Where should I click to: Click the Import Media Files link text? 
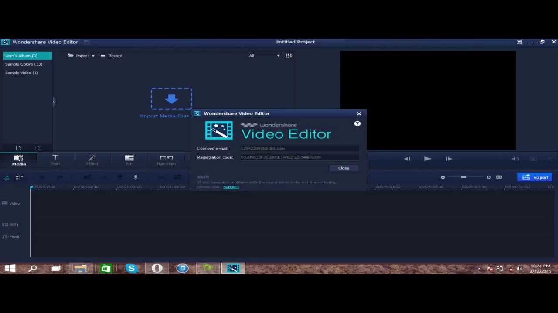click(x=164, y=116)
